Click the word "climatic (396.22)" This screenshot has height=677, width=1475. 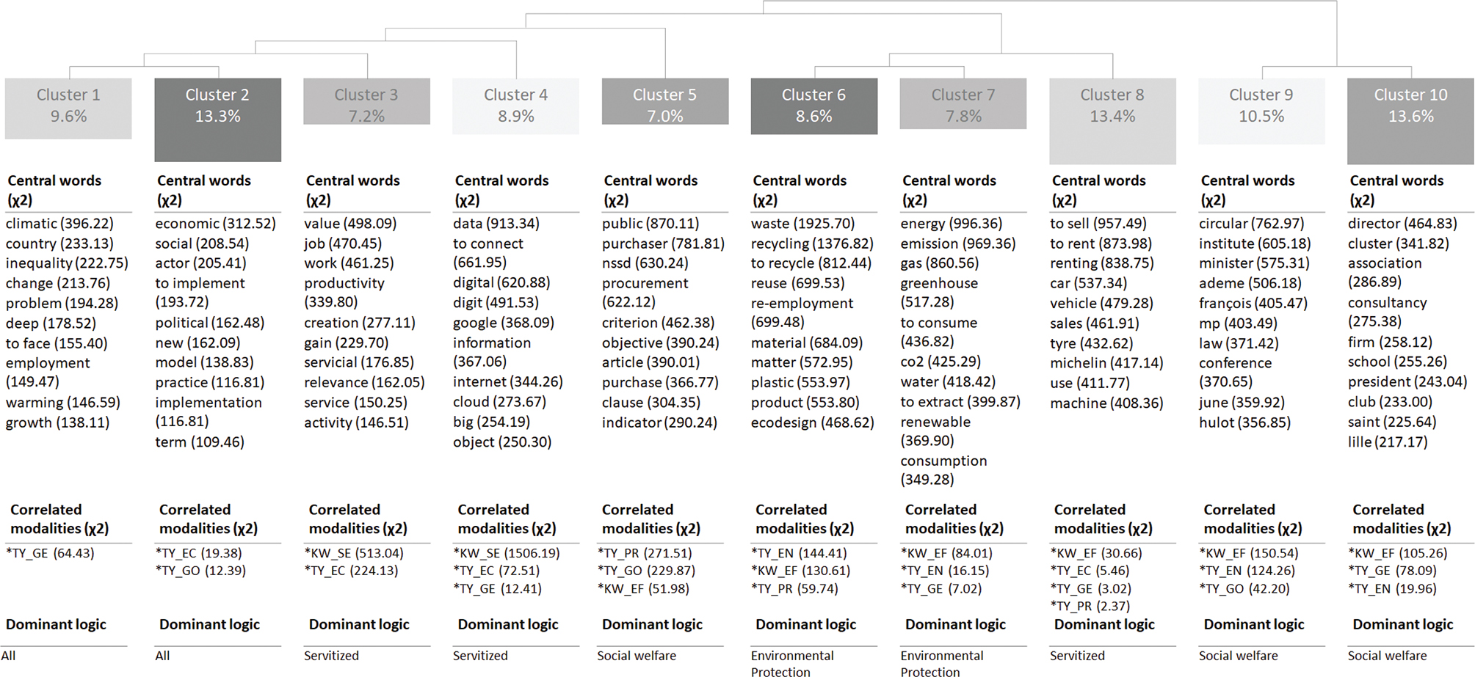[59, 224]
